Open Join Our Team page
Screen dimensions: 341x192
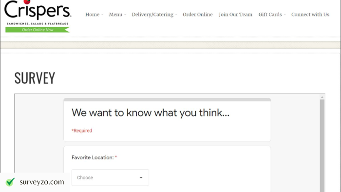[235, 15]
